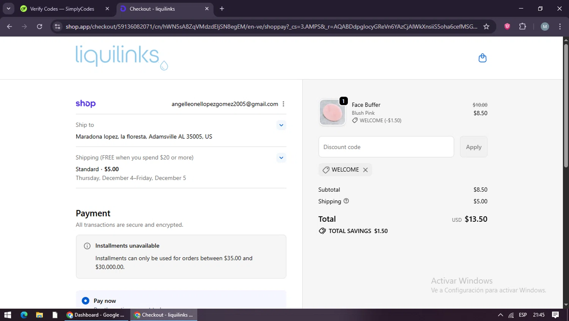Open Chrome three-dot menu
569x321 pixels.
[x=560, y=27]
